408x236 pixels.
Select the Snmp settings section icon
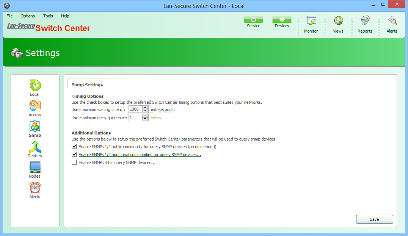(x=35, y=126)
